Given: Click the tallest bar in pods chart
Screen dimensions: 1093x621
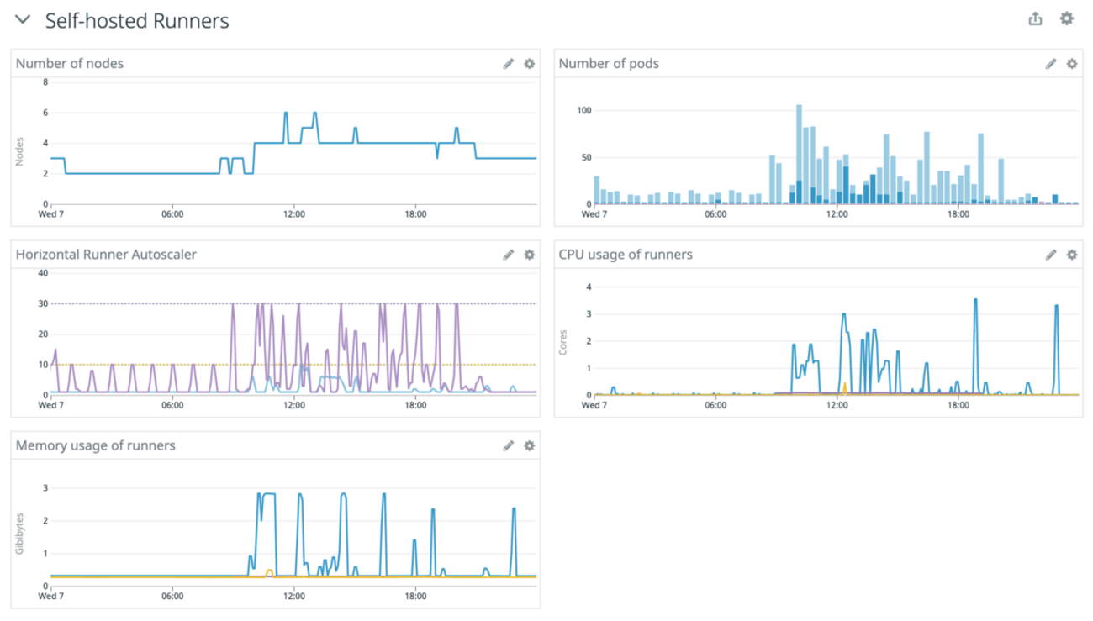Looking at the screenshot, I should (799, 155).
